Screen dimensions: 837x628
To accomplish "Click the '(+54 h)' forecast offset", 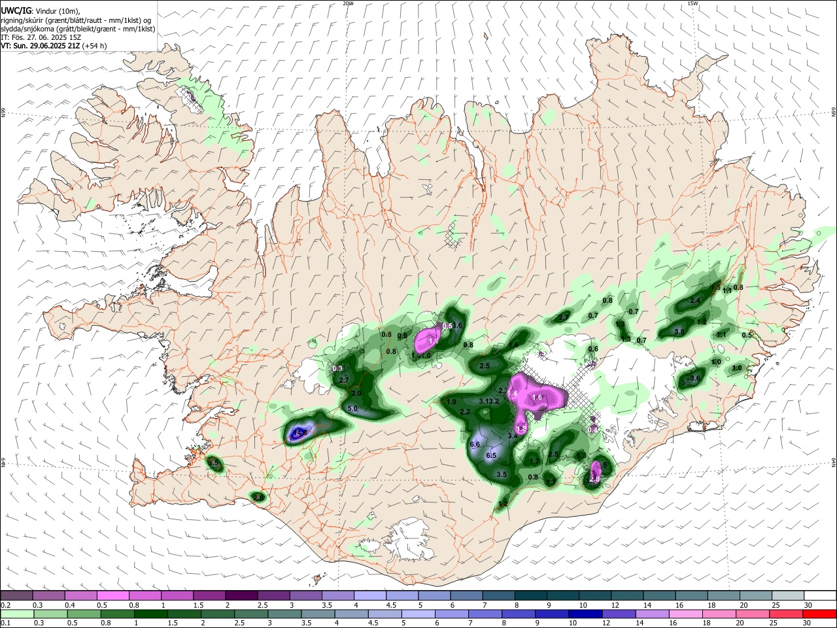I will [x=94, y=46].
